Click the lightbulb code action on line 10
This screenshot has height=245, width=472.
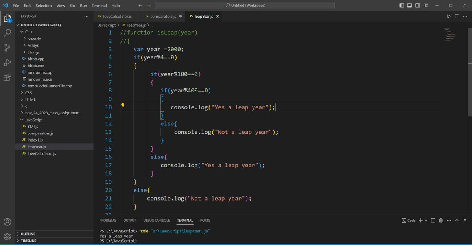(x=123, y=105)
